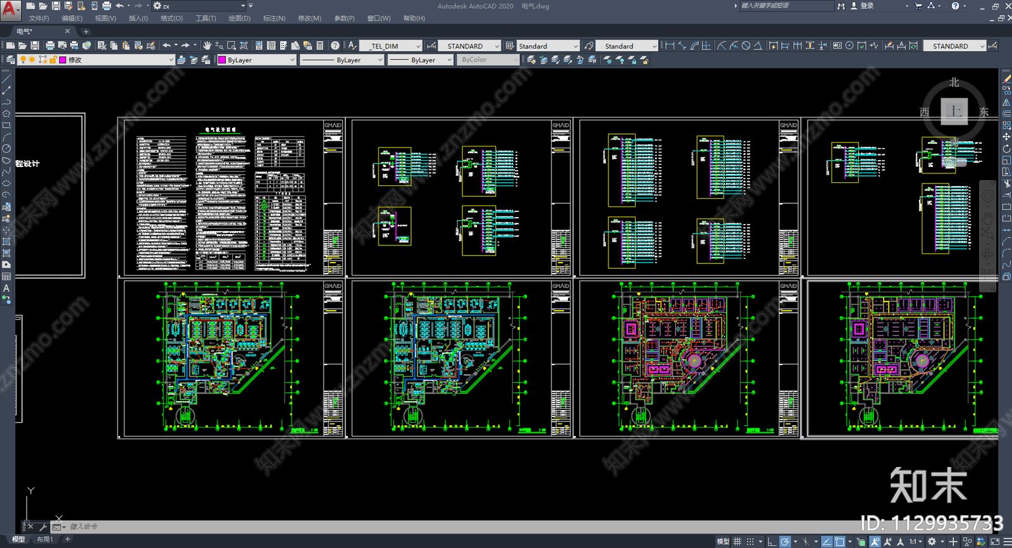Select the Pan hand tool
This screenshot has width=1012, height=548.
point(207,46)
